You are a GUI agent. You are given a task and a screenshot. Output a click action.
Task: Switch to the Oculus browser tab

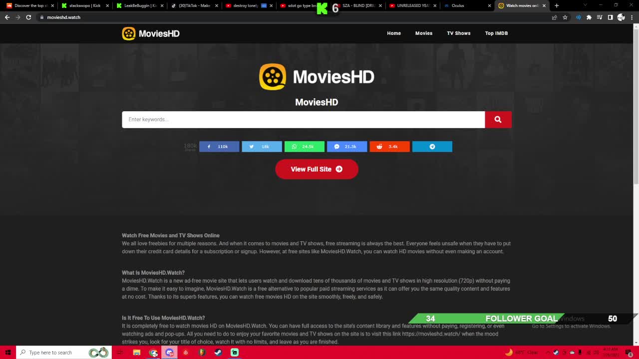point(466,5)
